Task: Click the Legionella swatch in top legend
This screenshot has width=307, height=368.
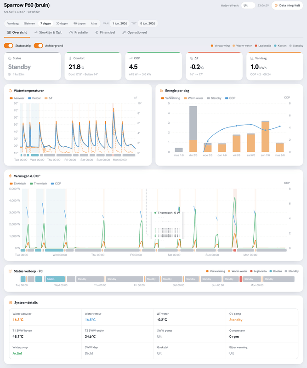Action: click(256, 46)
